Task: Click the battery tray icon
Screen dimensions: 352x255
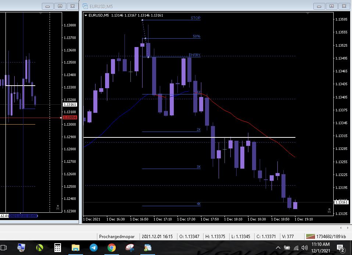Action: [x=287, y=248]
